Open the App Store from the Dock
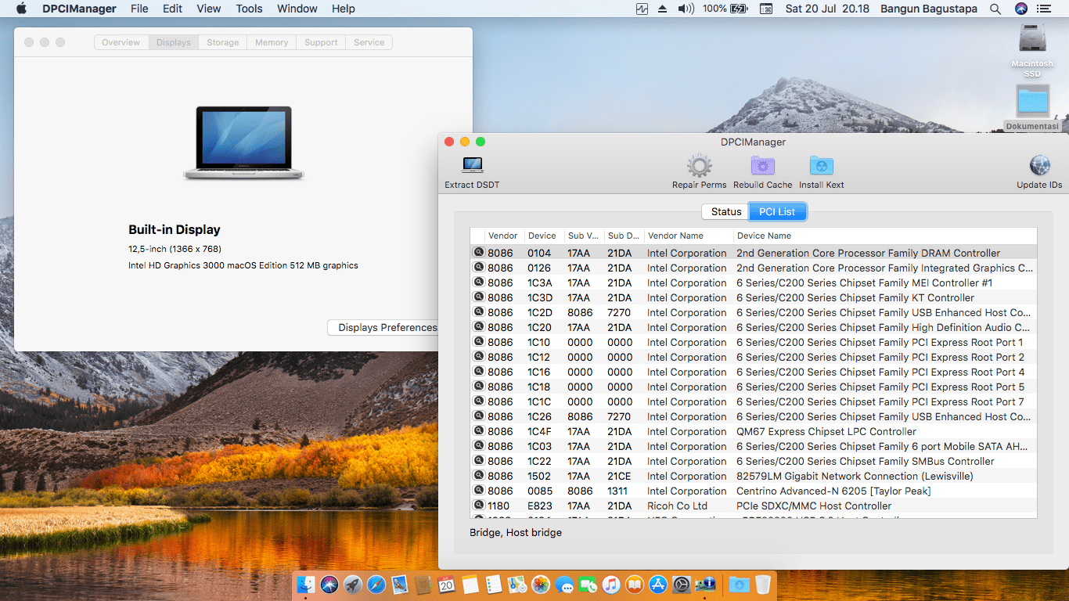1069x601 pixels. (x=658, y=584)
